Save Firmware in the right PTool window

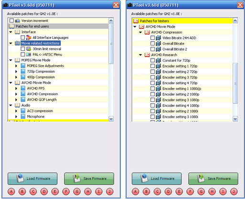pos(213,178)
